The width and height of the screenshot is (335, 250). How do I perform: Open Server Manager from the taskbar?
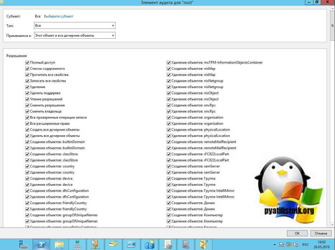coord(23,244)
